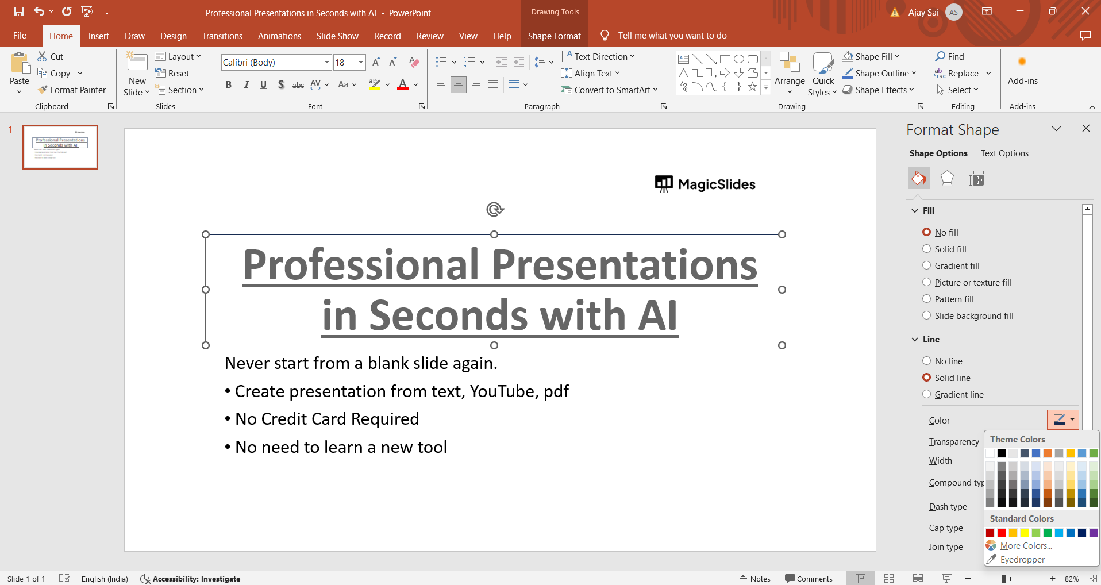Screen dimensions: 1101x585
Task: Select slide 1 thumbnail in panel
Action: [x=60, y=147]
